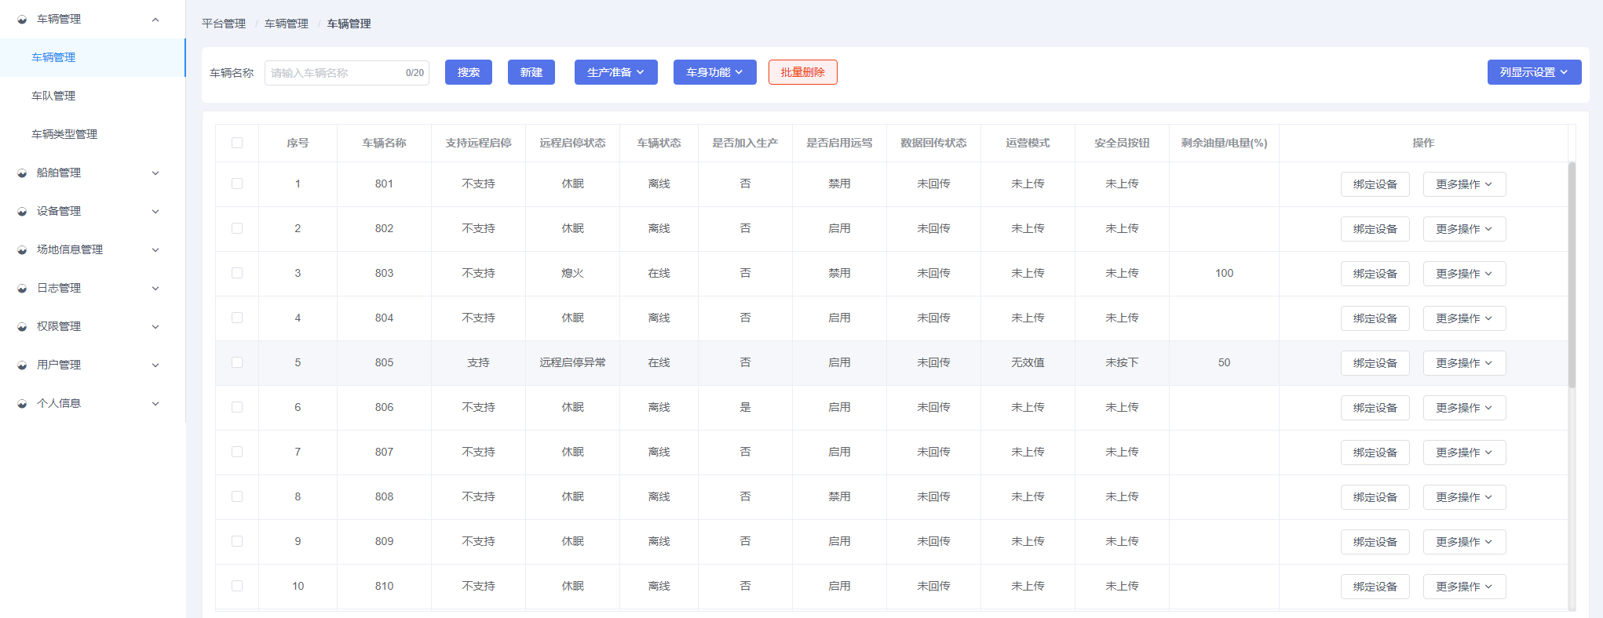1603x618 pixels.
Task: Click the 远程启停状态 column header
Action: coord(572,143)
